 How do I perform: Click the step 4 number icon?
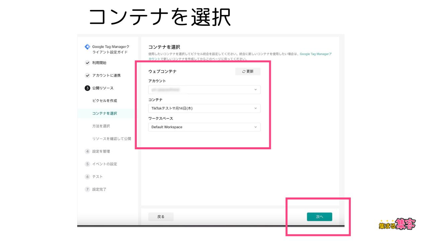(87, 151)
